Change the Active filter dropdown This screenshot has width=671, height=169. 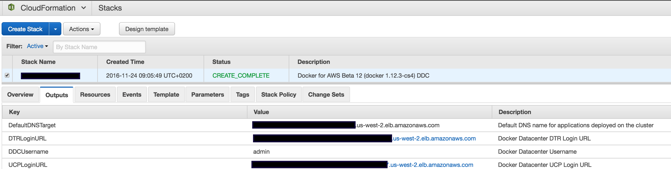(x=37, y=46)
